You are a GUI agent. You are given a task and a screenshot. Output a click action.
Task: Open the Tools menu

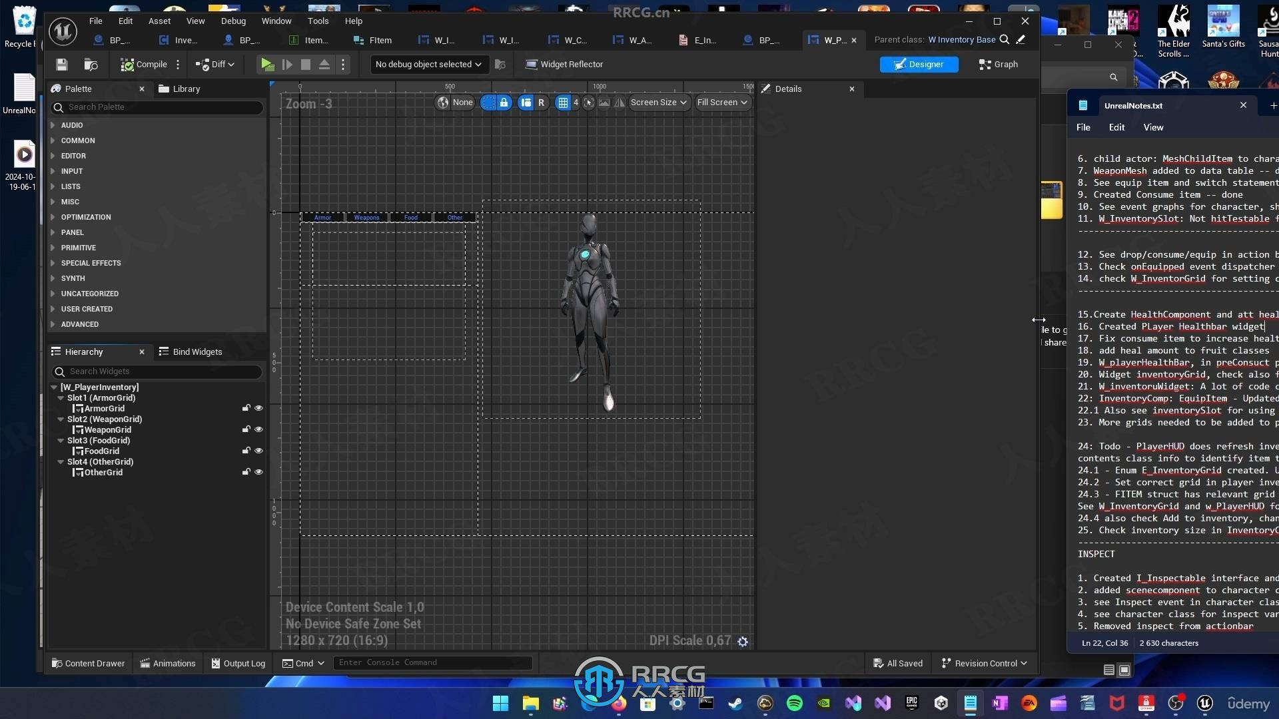[x=318, y=21]
